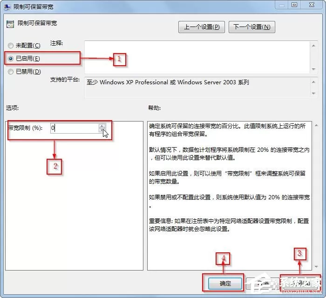Image resolution: width=326 pixels, height=298 pixels.
Task: Click the supported platform box scroll-down arrow
Action: tap(313, 93)
